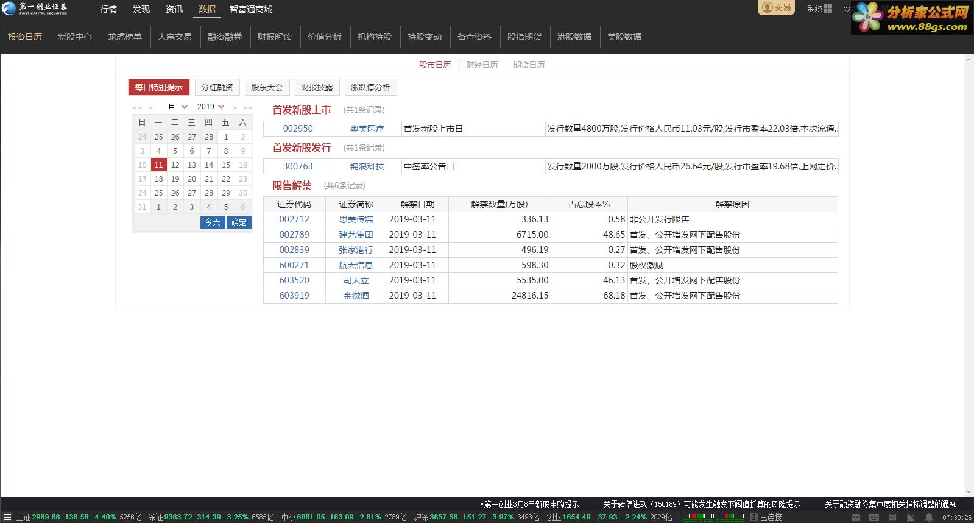
Task: Select the 龙虎榜单 navigation tab
Action: [125, 37]
